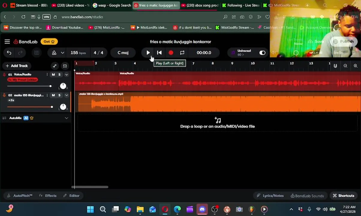The width and height of the screenshot is (361, 216).
Task: Open Windows taskbar search
Action: (x=103, y=209)
